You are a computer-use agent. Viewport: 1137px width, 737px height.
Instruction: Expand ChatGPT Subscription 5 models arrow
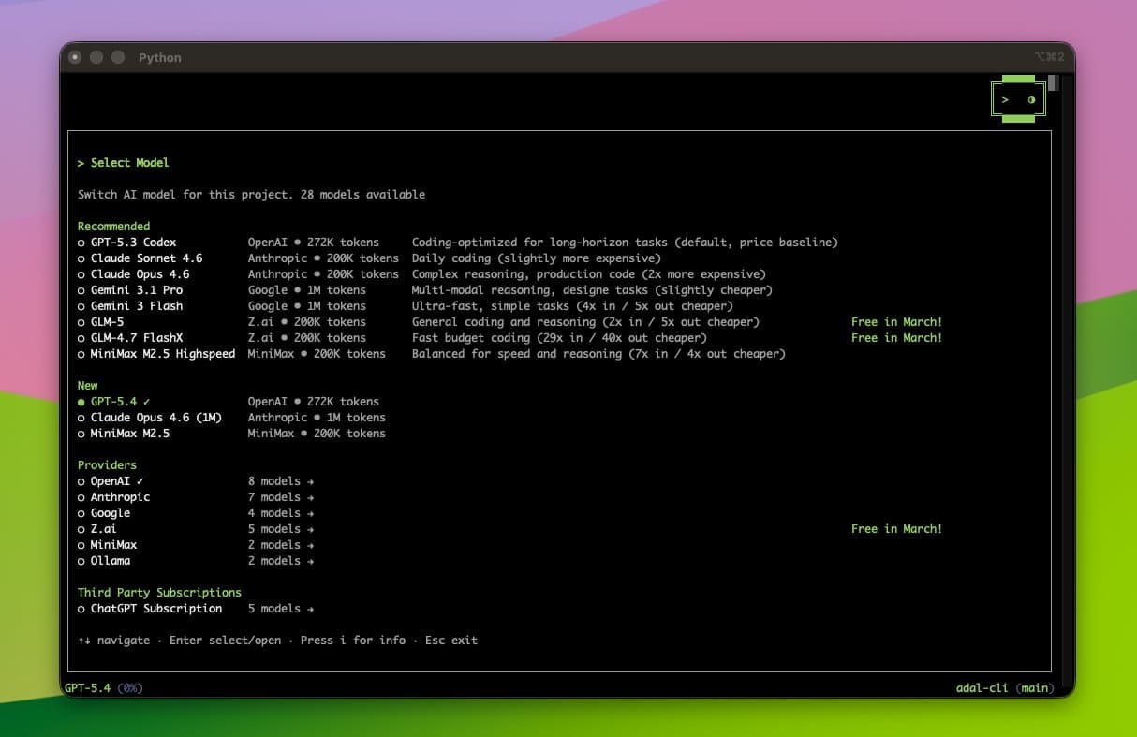[310, 609]
